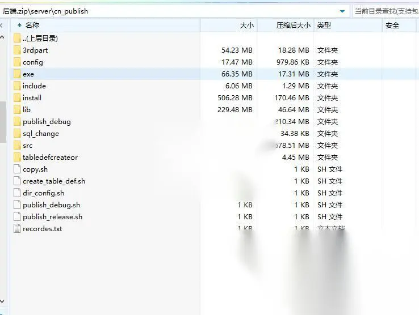
Task: Click the '170.46 MB' compressed size
Action: (292, 97)
